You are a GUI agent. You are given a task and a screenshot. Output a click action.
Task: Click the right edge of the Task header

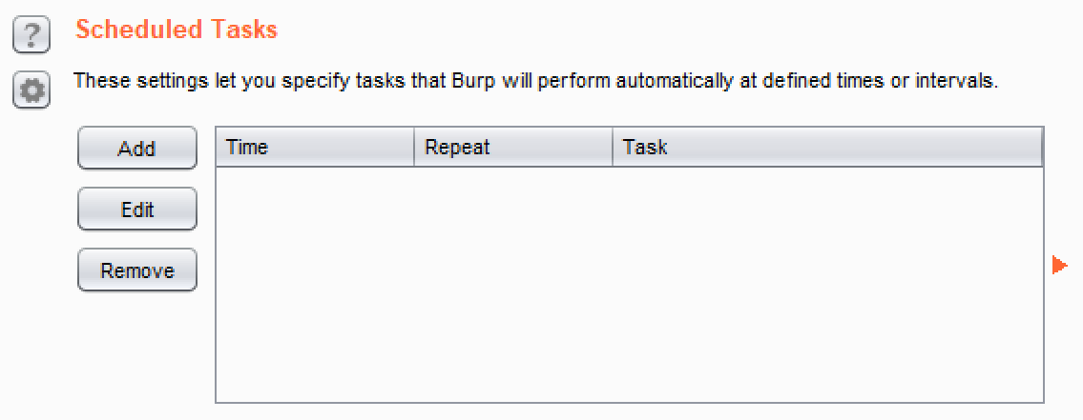[1041, 148]
